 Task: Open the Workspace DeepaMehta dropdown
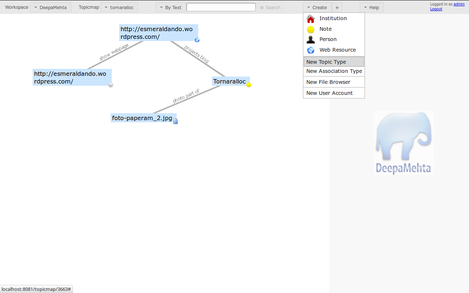click(x=51, y=7)
